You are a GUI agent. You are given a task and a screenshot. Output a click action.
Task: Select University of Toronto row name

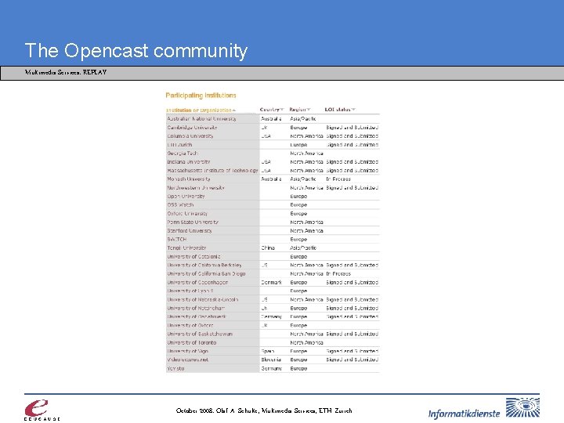pyautogui.click(x=192, y=342)
